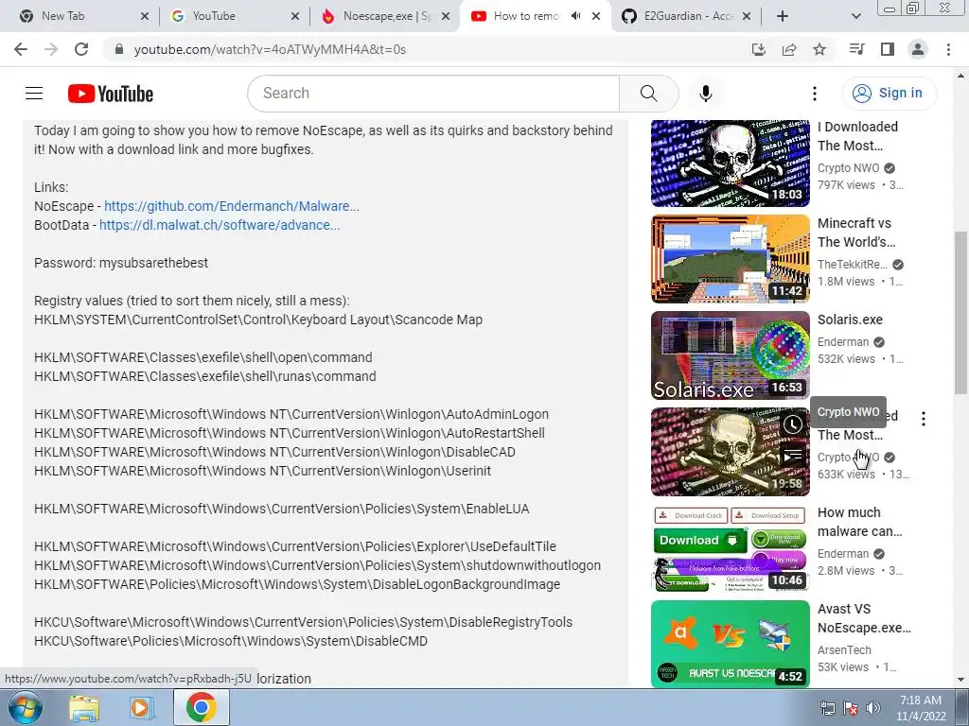Click inside the YouTube search field
969x726 pixels.
(433, 94)
